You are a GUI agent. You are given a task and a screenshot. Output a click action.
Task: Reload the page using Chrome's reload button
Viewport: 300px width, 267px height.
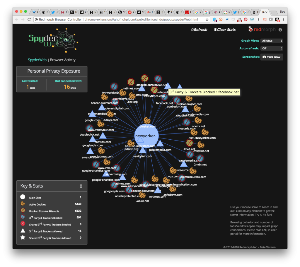[x=29, y=20]
